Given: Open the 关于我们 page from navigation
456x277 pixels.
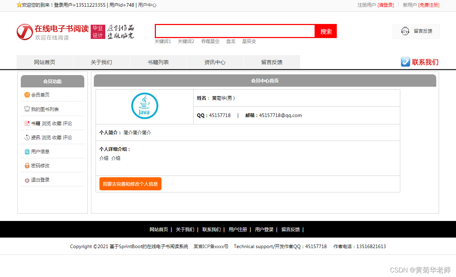Looking at the screenshot, I should 101,62.
